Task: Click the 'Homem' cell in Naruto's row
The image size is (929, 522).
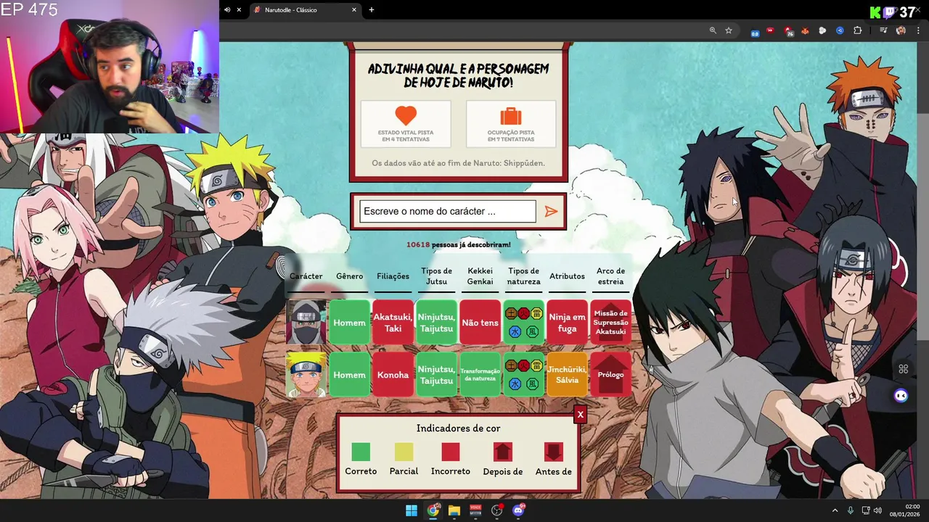Action: pos(349,375)
